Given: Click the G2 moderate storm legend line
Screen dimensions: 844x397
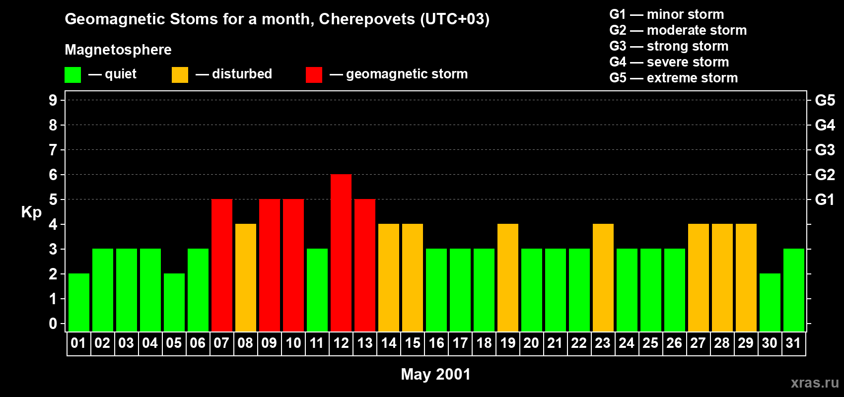Looking at the screenshot, I should tap(678, 30).
